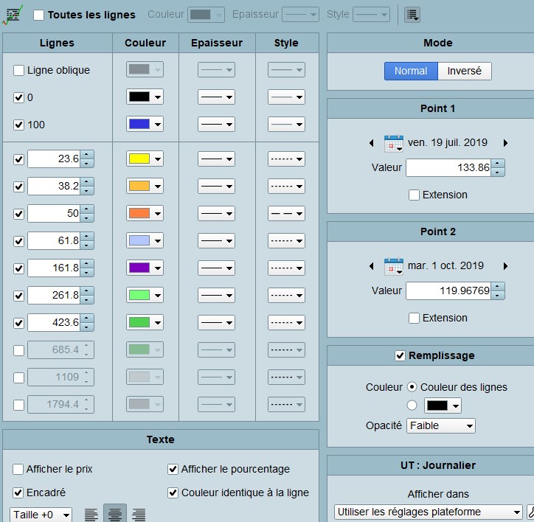Click the Fibonacci settings icon top-left

[13, 15]
